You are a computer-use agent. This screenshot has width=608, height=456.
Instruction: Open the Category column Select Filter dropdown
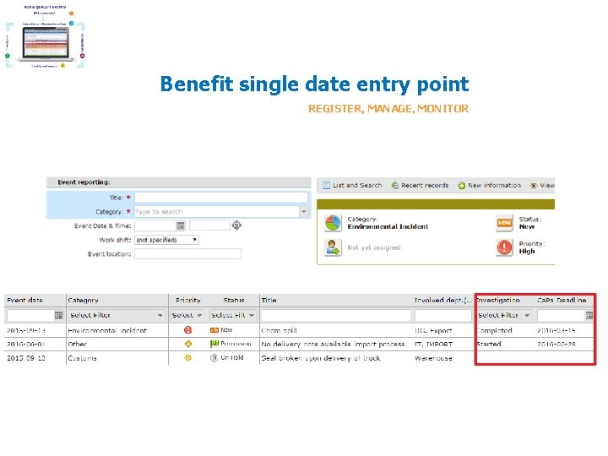pyautogui.click(x=117, y=315)
